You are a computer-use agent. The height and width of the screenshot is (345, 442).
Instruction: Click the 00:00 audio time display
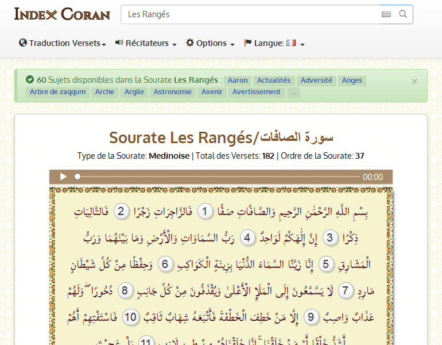(373, 177)
